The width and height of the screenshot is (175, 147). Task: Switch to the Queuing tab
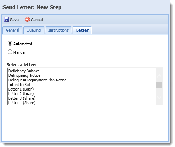click(34, 30)
